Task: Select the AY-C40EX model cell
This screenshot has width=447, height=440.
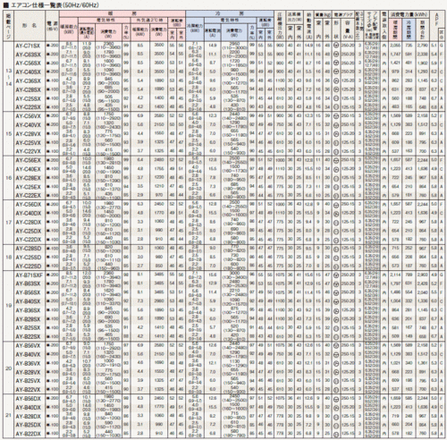Action: tap(29, 169)
